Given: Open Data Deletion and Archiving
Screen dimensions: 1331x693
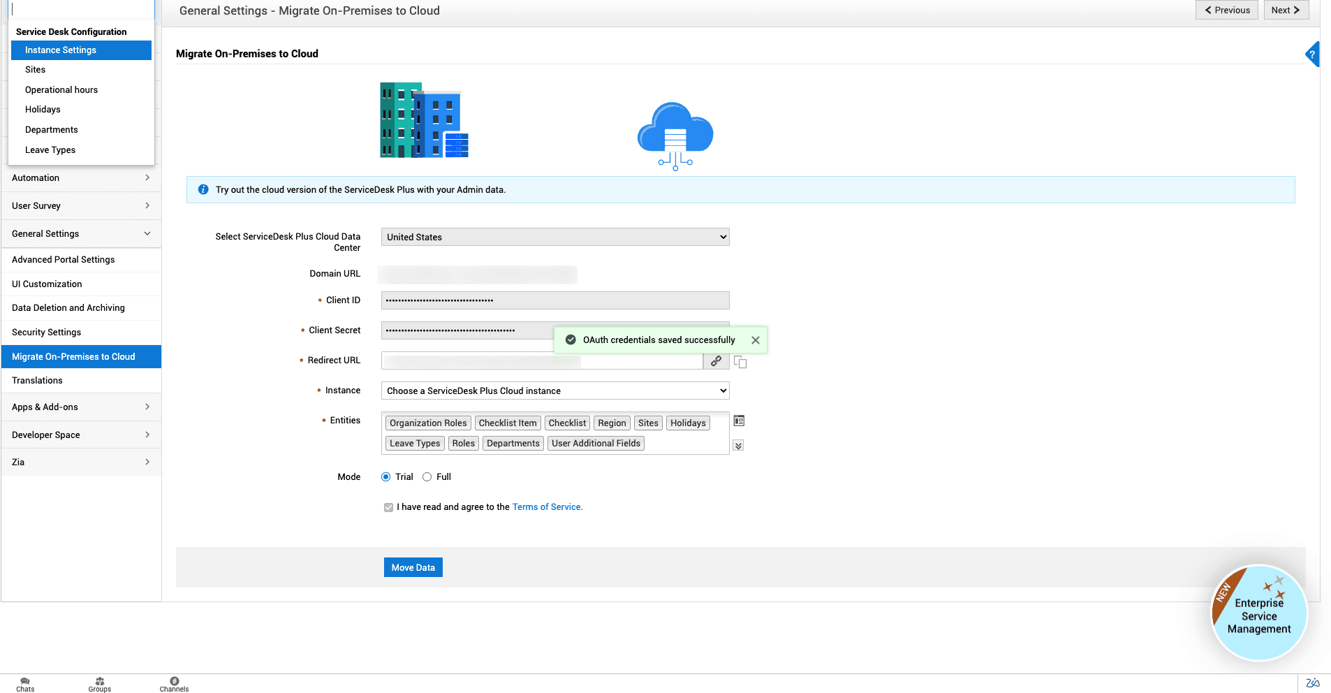Looking at the screenshot, I should pyautogui.click(x=81, y=308).
